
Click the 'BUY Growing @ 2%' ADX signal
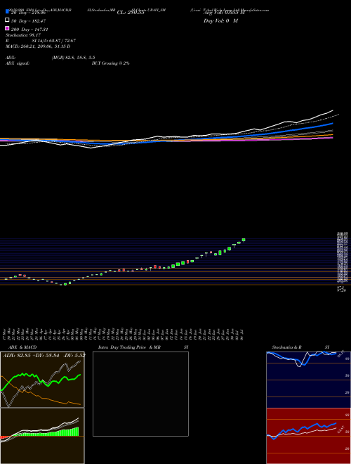coord(110,63)
